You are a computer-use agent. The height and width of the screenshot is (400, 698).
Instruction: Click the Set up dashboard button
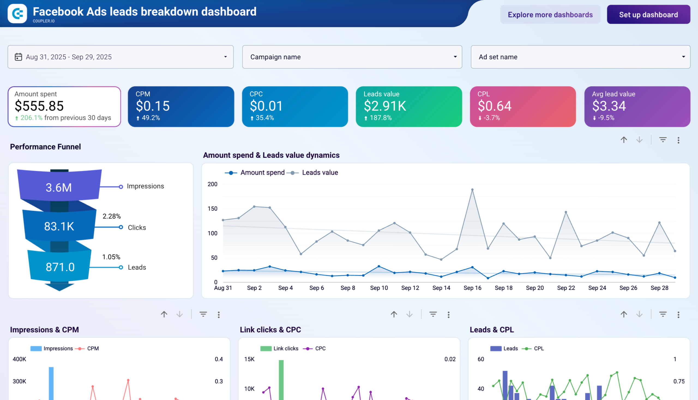click(x=649, y=14)
